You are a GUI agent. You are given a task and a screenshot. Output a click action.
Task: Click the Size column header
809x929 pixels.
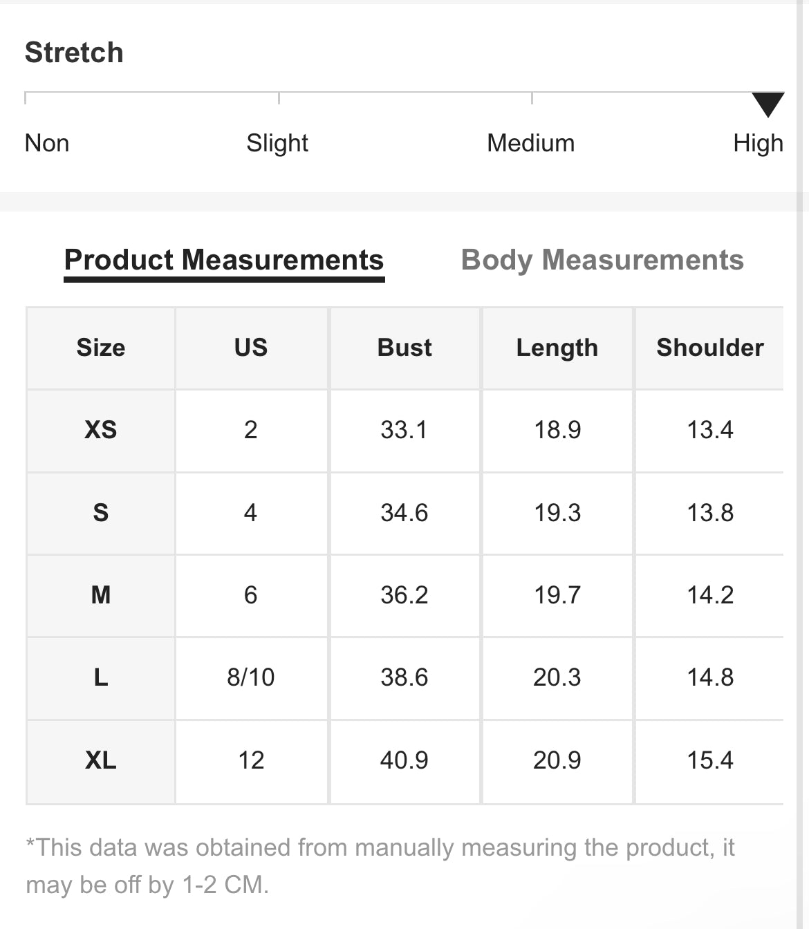point(101,347)
